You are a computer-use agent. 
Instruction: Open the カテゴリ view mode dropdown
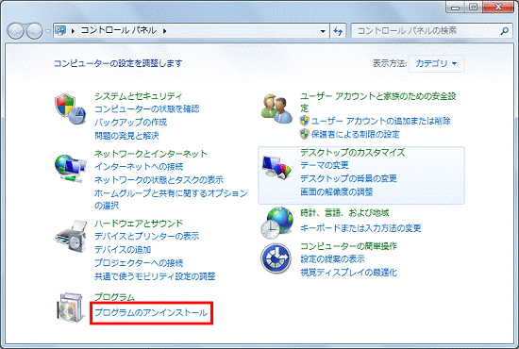(436, 63)
